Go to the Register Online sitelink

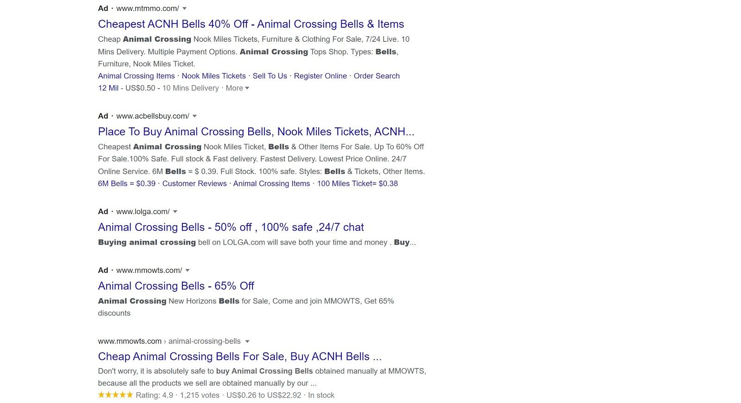coord(320,76)
